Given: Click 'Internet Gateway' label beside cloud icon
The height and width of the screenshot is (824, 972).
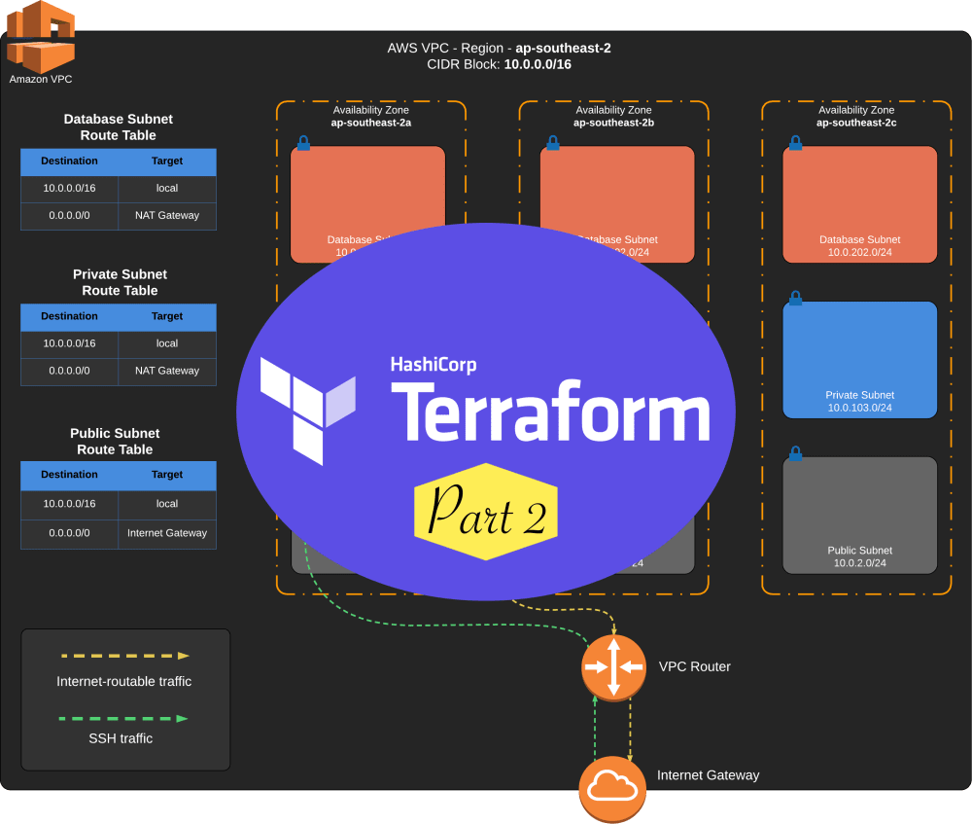Looking at the screenshot, I should (708, 775).
